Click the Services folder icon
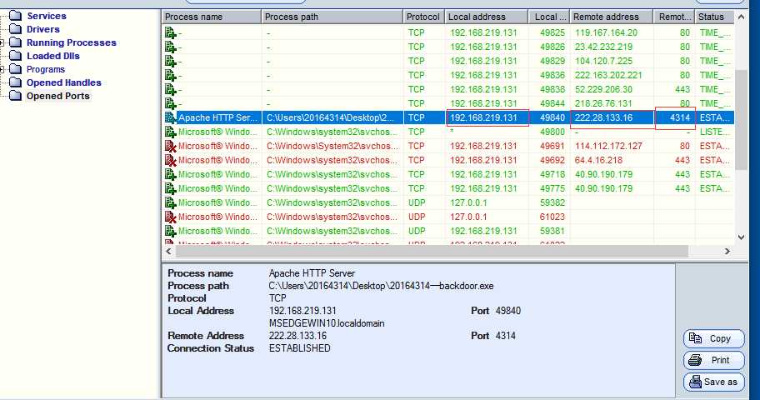 click(16, 16)
